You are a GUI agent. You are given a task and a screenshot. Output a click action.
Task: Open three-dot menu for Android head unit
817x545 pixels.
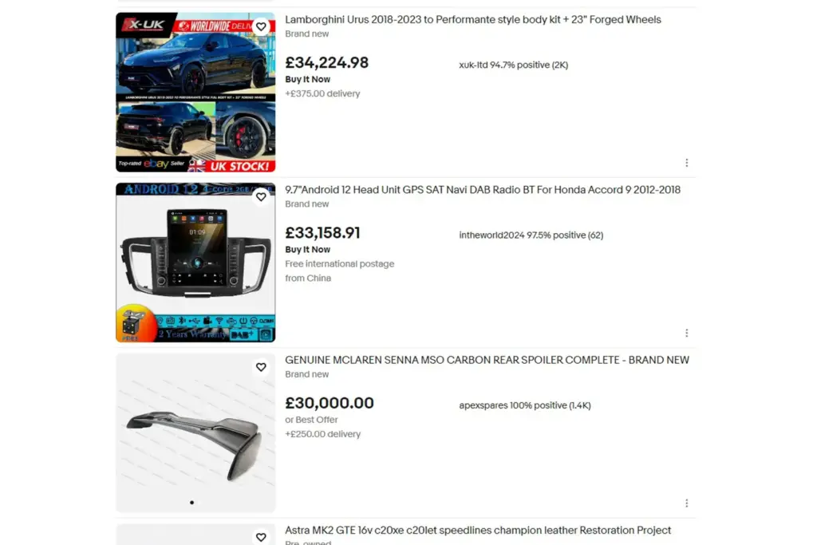pos(687,333)
